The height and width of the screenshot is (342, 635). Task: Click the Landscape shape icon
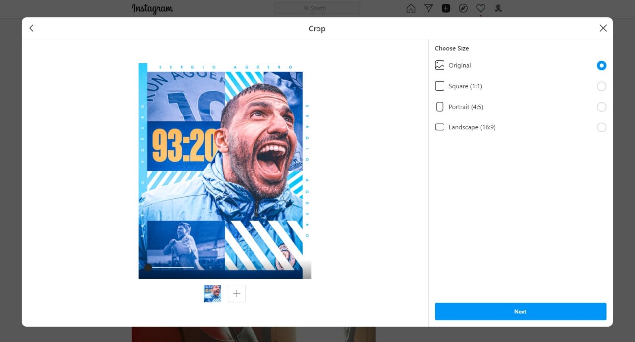coord(440,127)
